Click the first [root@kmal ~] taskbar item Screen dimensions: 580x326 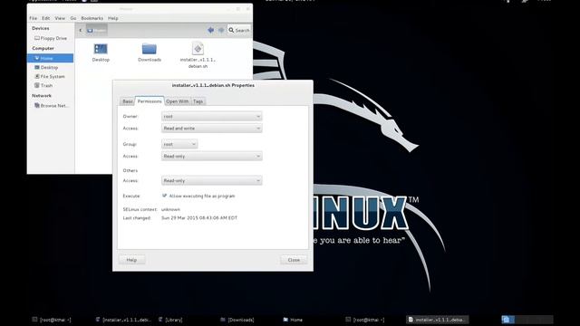52,320
